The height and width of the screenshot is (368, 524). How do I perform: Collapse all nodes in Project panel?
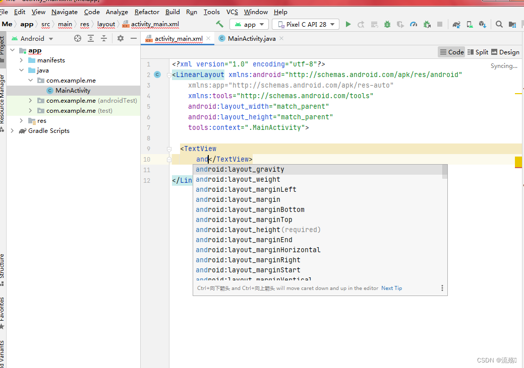pos(104,38)
